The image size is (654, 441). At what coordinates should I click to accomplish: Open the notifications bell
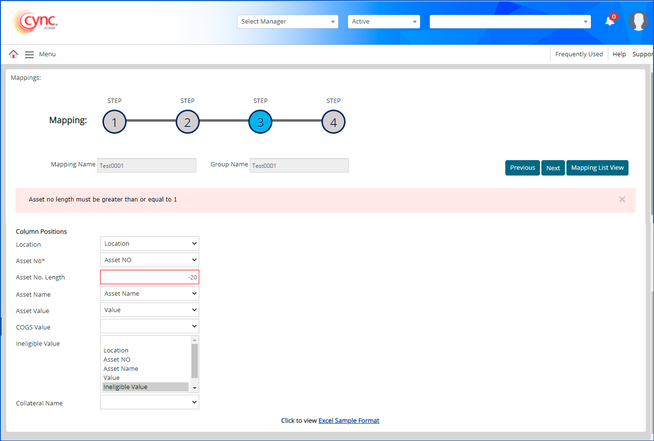[610, 21]
